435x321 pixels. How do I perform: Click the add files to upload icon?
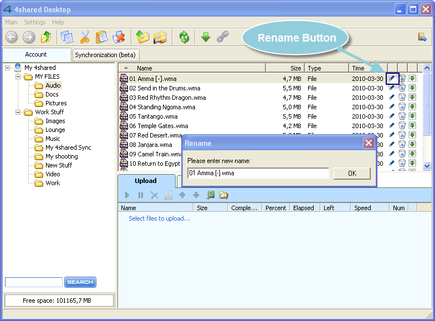[210, 195]
